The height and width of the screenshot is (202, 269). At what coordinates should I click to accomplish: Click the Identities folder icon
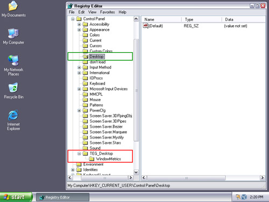[x=79, y=170]
